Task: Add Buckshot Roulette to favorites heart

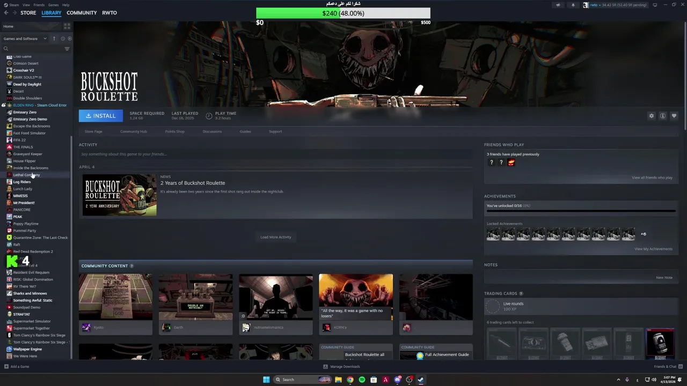Action: point(674,116)
